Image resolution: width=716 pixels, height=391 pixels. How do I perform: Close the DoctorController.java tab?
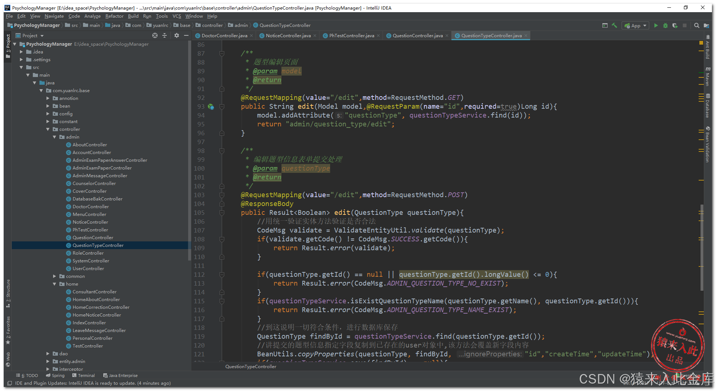tap(252, 36)
